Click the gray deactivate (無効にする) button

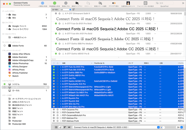tap(66, 3)
